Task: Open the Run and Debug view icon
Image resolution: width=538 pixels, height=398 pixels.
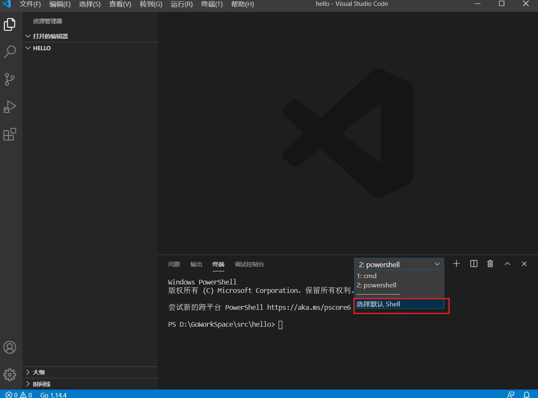Action: (10, 107)
